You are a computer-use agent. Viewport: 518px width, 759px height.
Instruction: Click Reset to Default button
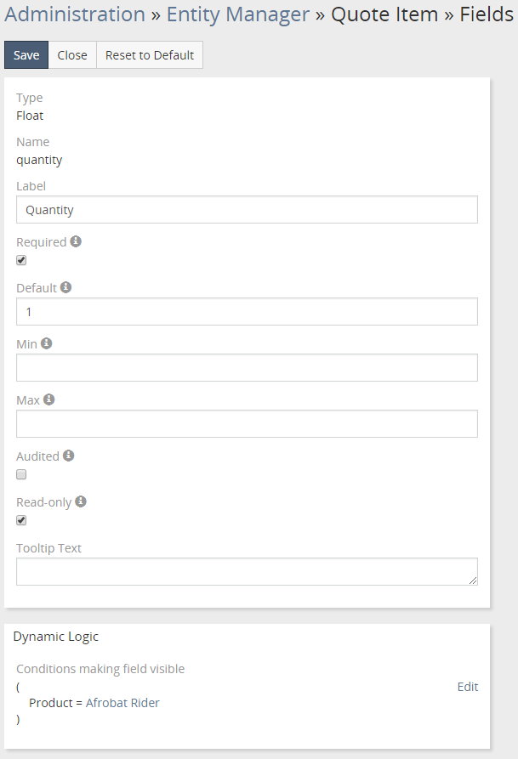point(150,55)
